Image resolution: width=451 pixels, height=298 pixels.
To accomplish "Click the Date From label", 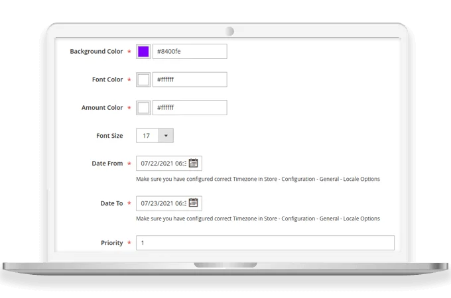I will 107,164.
